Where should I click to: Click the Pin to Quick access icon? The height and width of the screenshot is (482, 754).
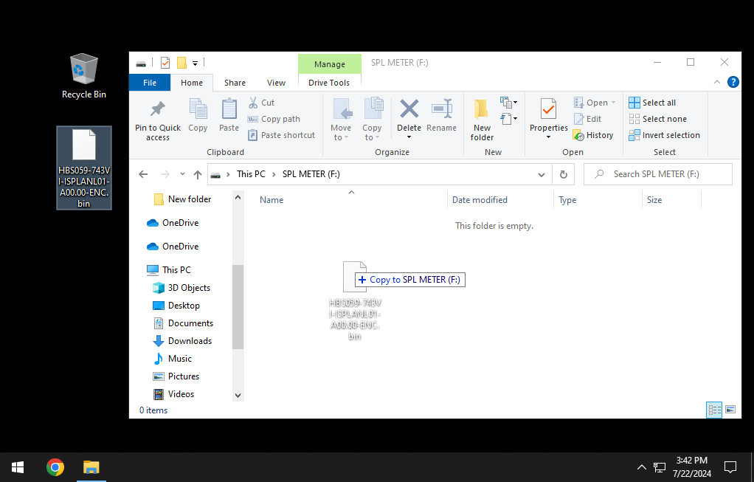pyautogui.click(x=157, y=111)
